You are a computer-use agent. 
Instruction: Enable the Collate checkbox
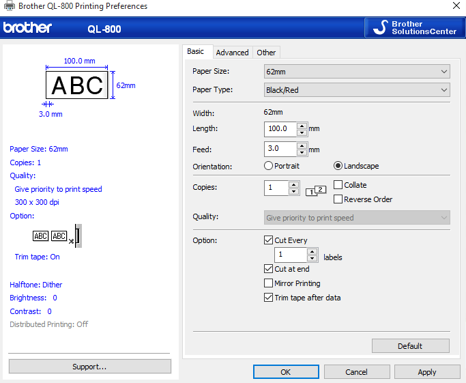point(338,185)
